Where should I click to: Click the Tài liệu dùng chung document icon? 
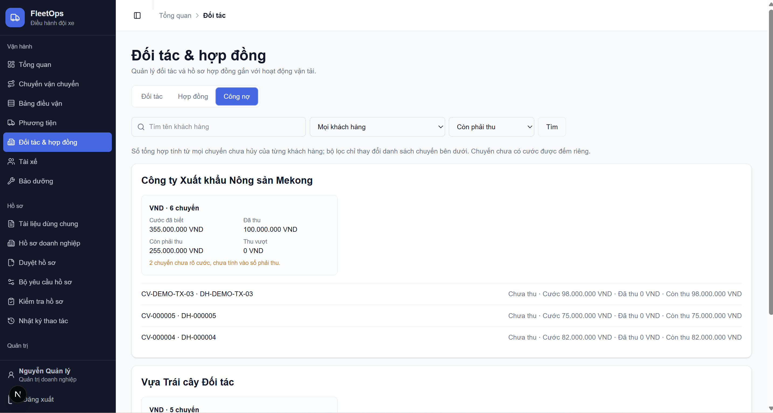(x=11, y=224)
